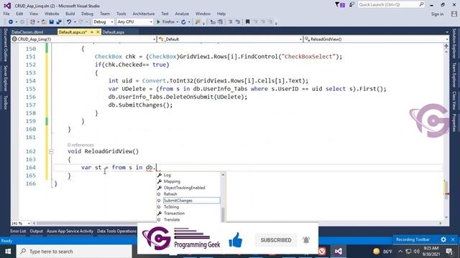Click the Save All toolbar icon

pyautogui.click(x=59, y=22)
